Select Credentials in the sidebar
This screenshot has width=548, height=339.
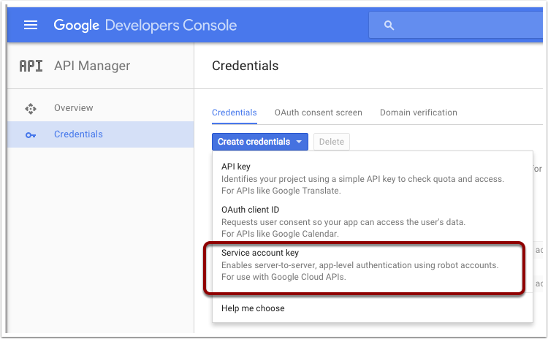(x=101, y=134)
